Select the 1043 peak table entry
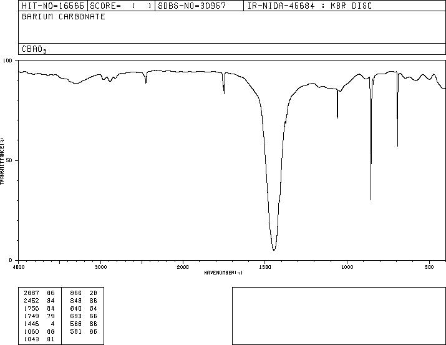Screen dimensions: 446x345 click(x=39, y=339)
